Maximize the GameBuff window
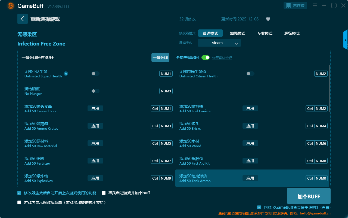The width and height of the screenshot is (348, 218). tap(334, 5)
